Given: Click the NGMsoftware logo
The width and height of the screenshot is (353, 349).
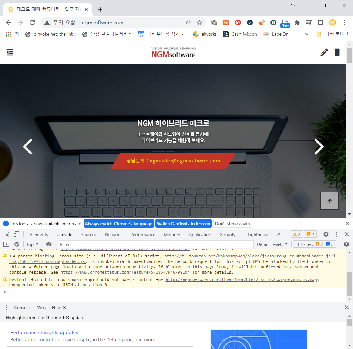Looking at the screenshot, I should (x=173, y=52).
